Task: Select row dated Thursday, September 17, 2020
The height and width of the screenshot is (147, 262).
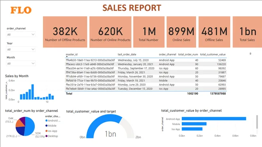Action: point(146,68)
